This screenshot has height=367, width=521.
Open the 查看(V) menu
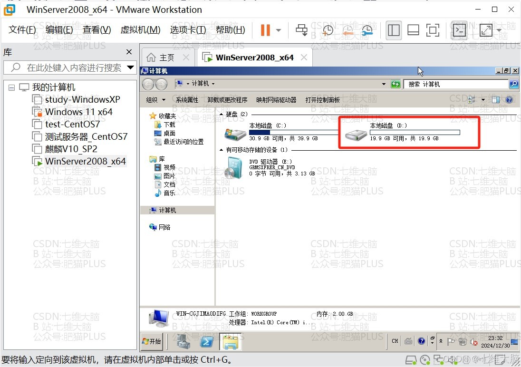point(96,30)
